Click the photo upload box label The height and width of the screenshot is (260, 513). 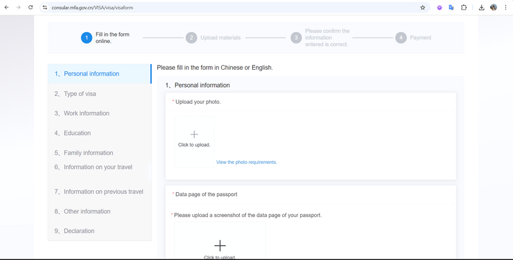pos(194,145)
